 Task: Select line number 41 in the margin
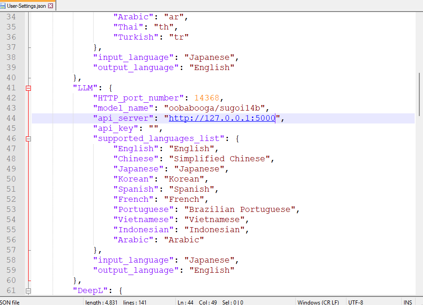(x=12, y=88)
